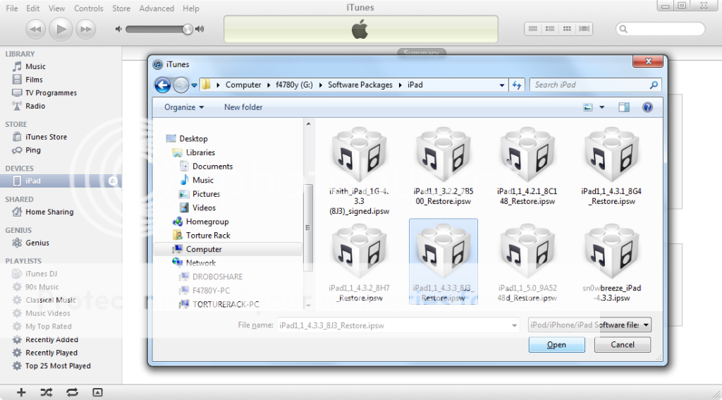722x400 pixels.
Task: Switch iTunes to grid view
Action: [568, 28]
